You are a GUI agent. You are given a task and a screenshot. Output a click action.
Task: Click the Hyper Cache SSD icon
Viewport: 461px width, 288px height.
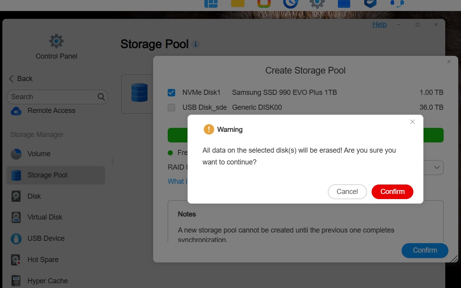pyautogui.click(x=16, y=281)
